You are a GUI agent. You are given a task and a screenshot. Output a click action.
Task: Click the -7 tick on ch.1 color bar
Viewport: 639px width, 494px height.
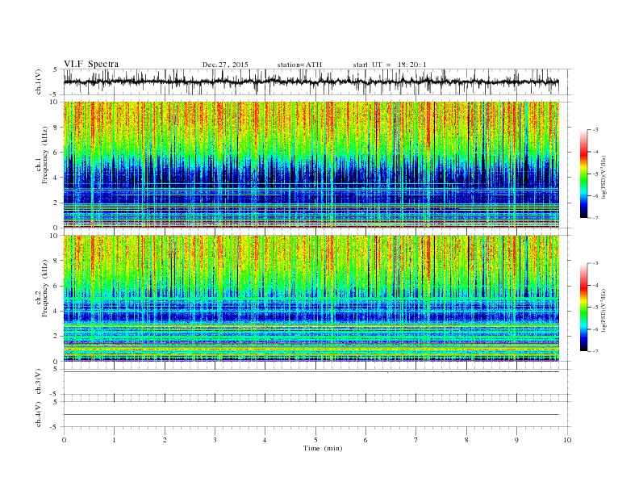[x=595, y=218]
